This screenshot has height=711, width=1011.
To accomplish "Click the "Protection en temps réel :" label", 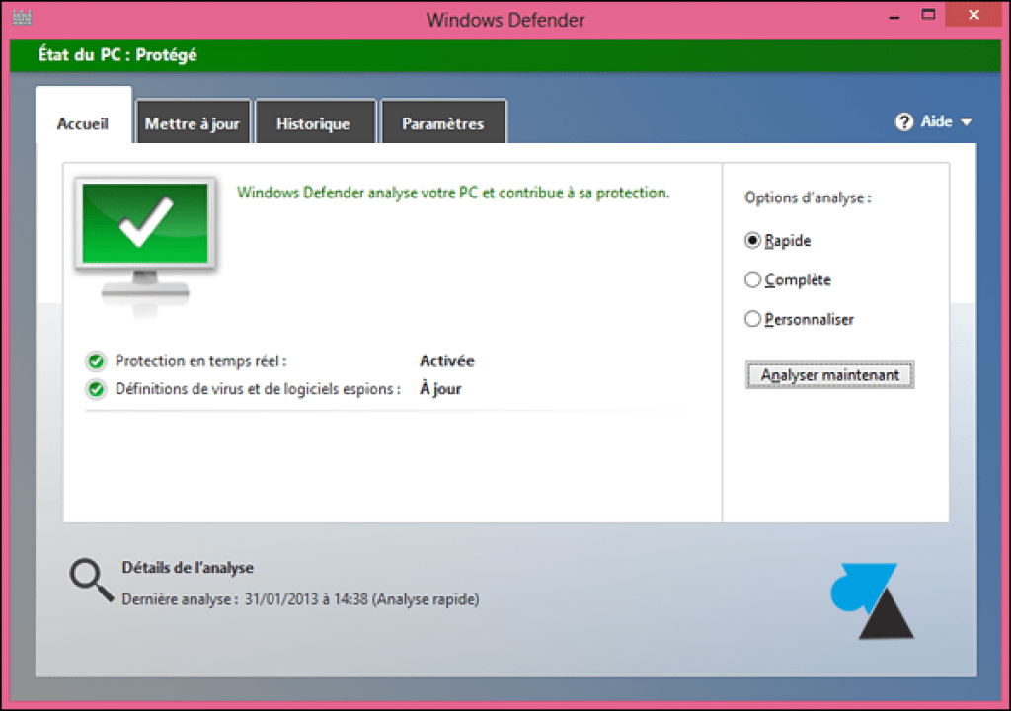I will tap(201, 361).
